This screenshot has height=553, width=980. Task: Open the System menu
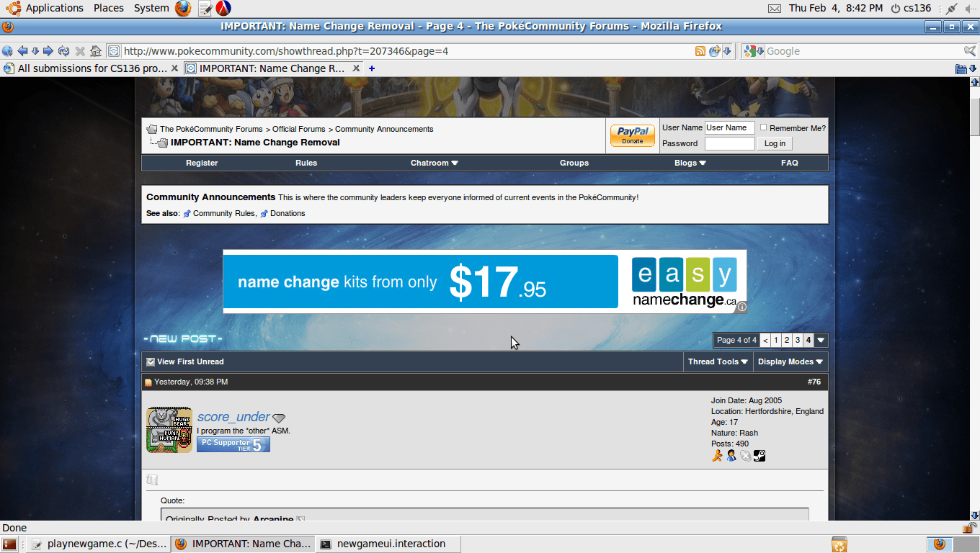click(x=151, y=8)
